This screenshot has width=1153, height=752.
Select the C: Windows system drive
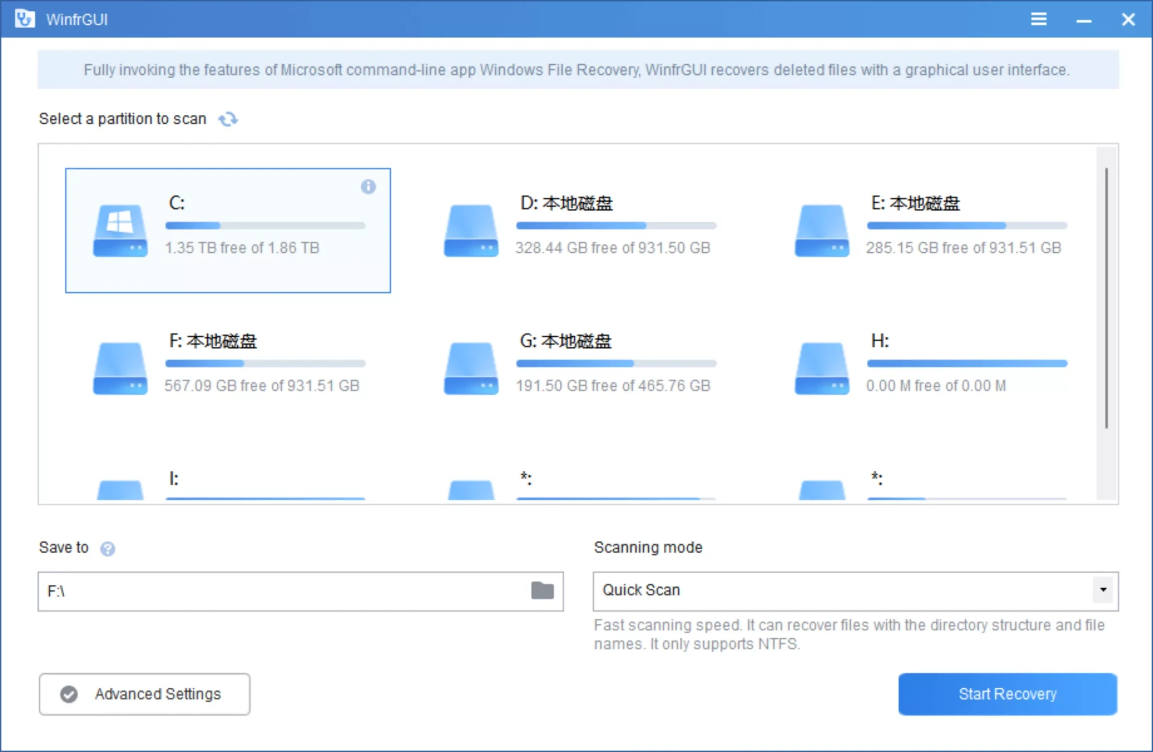[x=228, y=230]
